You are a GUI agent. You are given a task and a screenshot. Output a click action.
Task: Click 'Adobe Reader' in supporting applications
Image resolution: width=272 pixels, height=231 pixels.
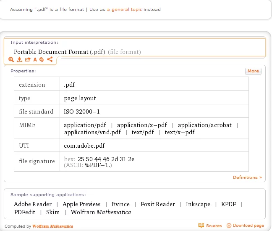[33, 204]
